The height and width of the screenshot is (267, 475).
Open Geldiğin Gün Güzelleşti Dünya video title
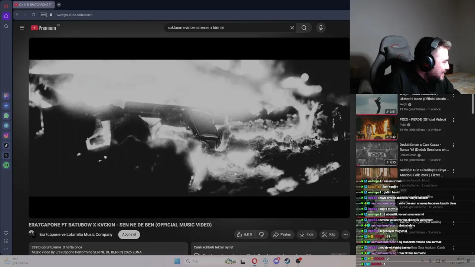click(424, 172)
